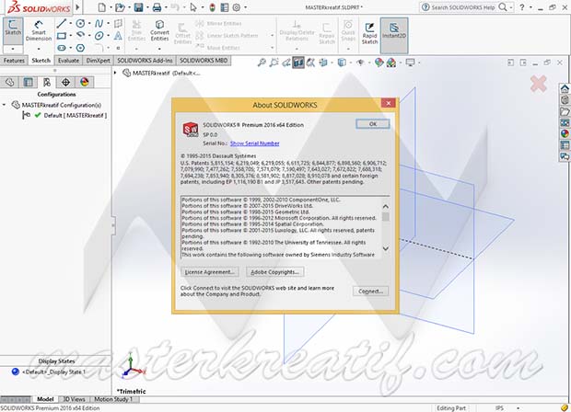Select Default [ MASTERkreatif ] configuration

coord(75,115)
